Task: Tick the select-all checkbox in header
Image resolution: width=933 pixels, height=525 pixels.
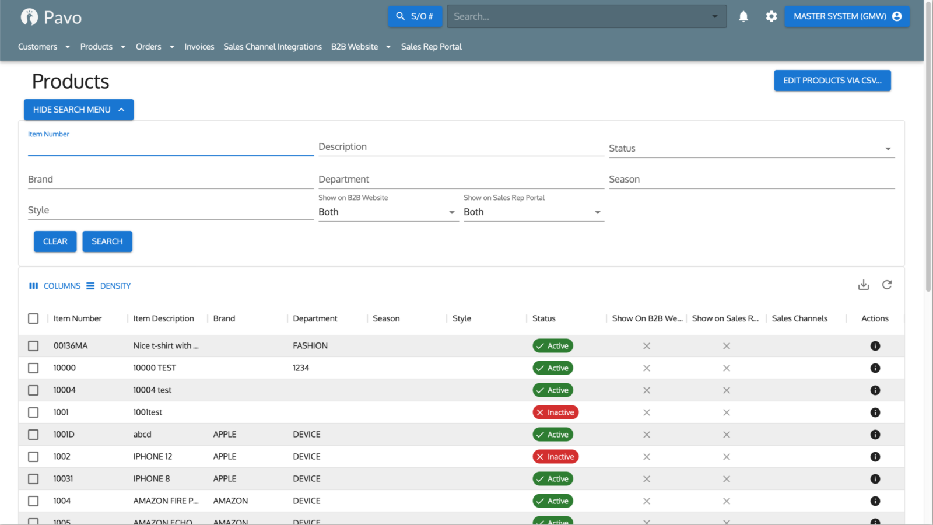Action: click(x=33, y=318)
